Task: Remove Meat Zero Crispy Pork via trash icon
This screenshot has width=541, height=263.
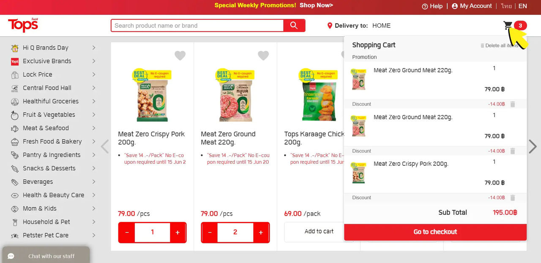Action: 513,197
